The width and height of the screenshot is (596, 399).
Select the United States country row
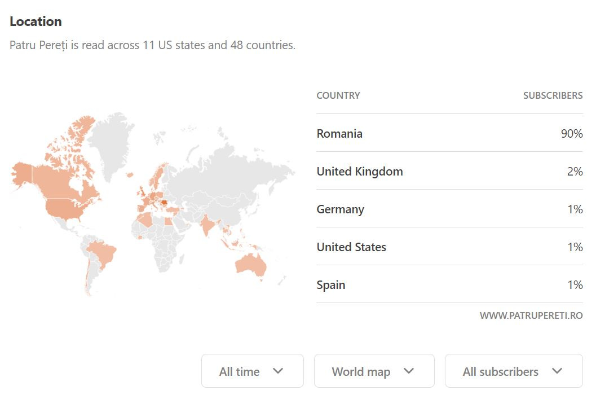coord(449,247)
